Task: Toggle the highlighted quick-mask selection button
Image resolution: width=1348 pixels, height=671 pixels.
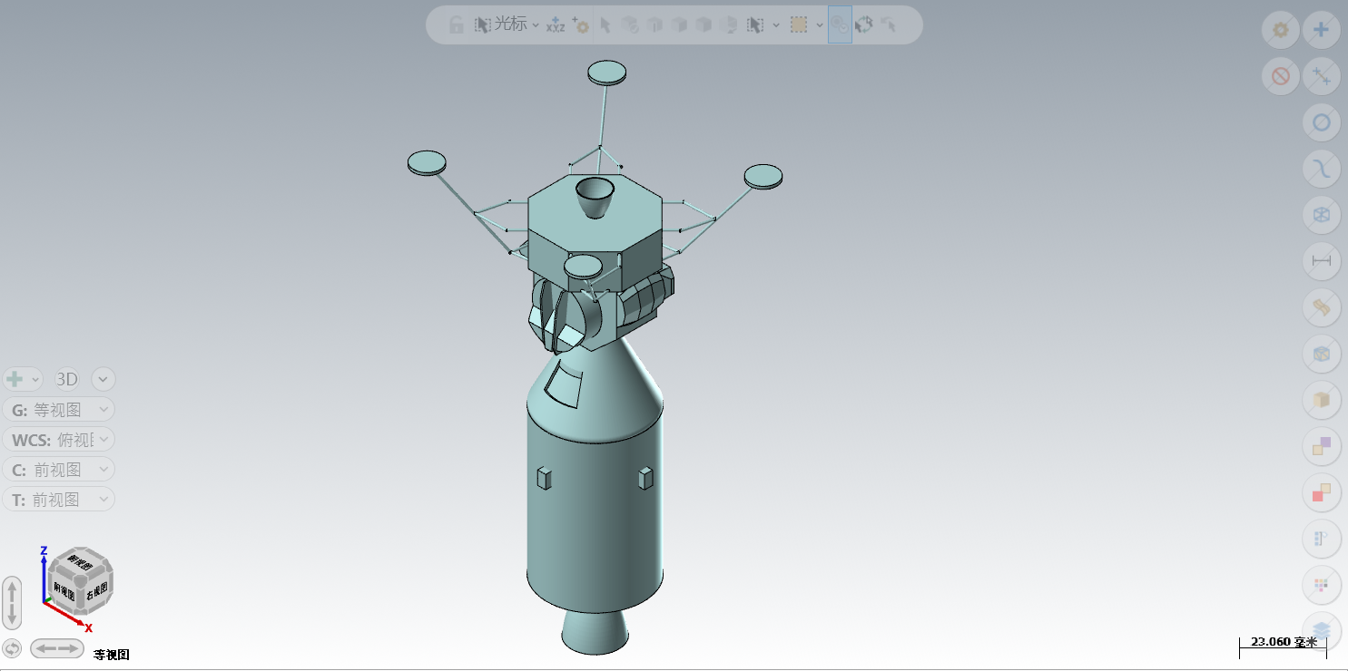Action: pos(840,25)
